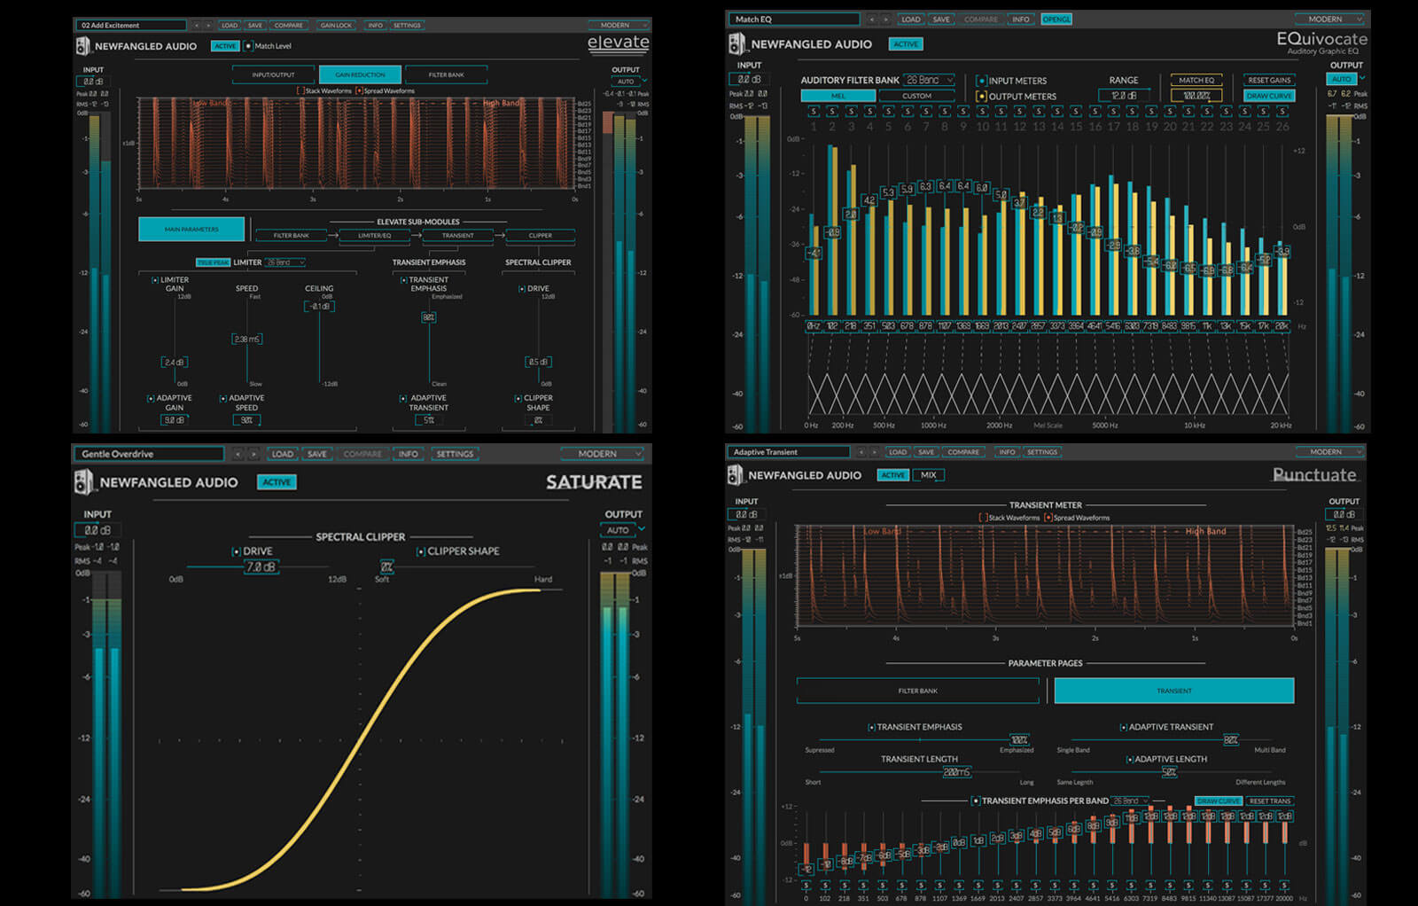
Task: Go to next preset in EQuivocate window
Action: 885,19
